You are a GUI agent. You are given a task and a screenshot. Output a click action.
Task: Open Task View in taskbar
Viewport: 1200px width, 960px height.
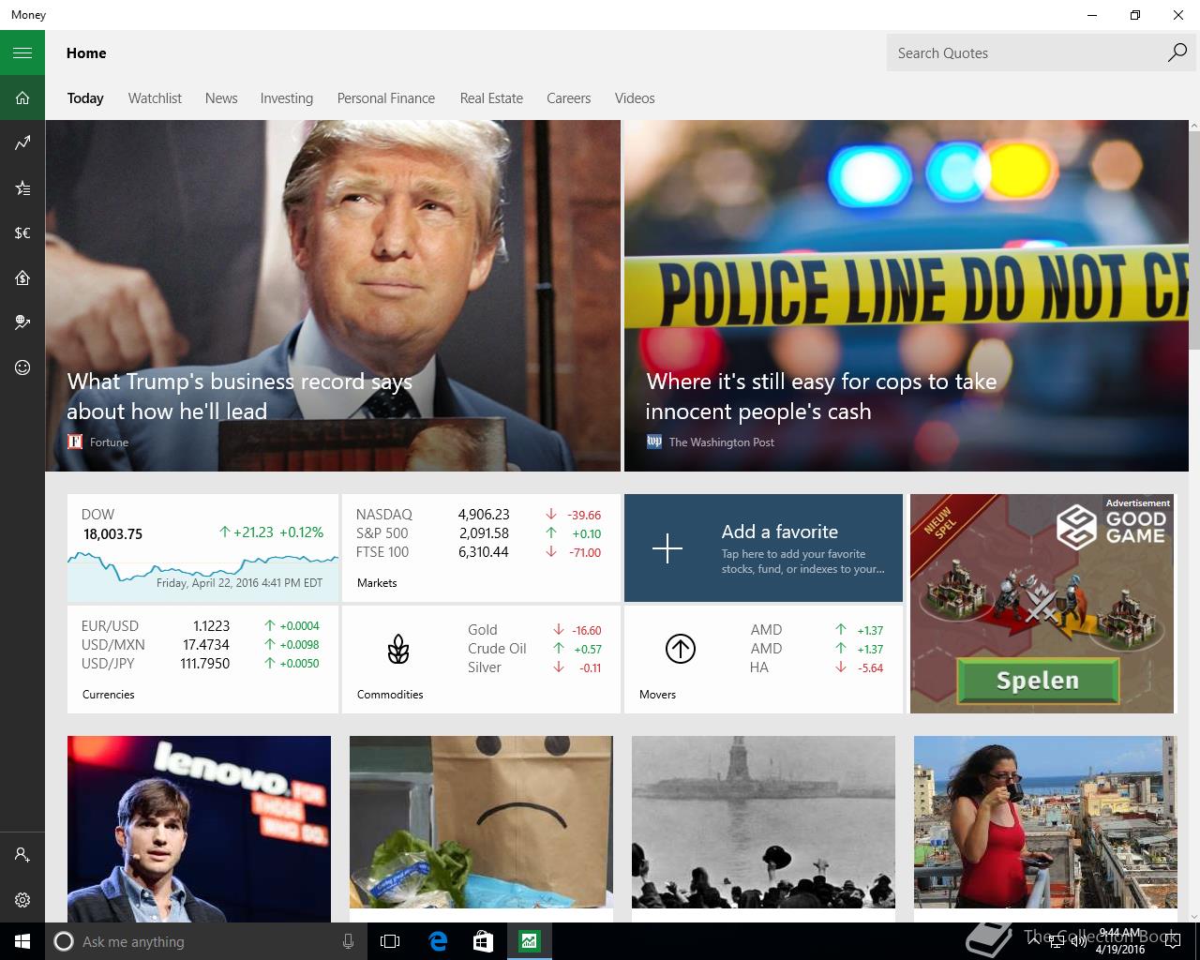click(390, 941)
